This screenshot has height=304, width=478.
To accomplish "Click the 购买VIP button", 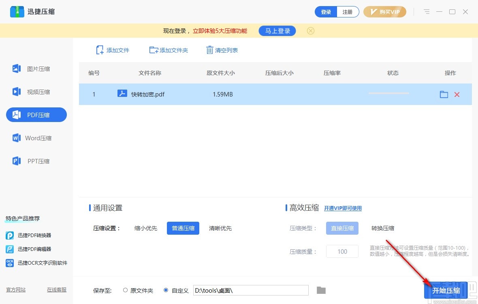I will tap(385, 12).
